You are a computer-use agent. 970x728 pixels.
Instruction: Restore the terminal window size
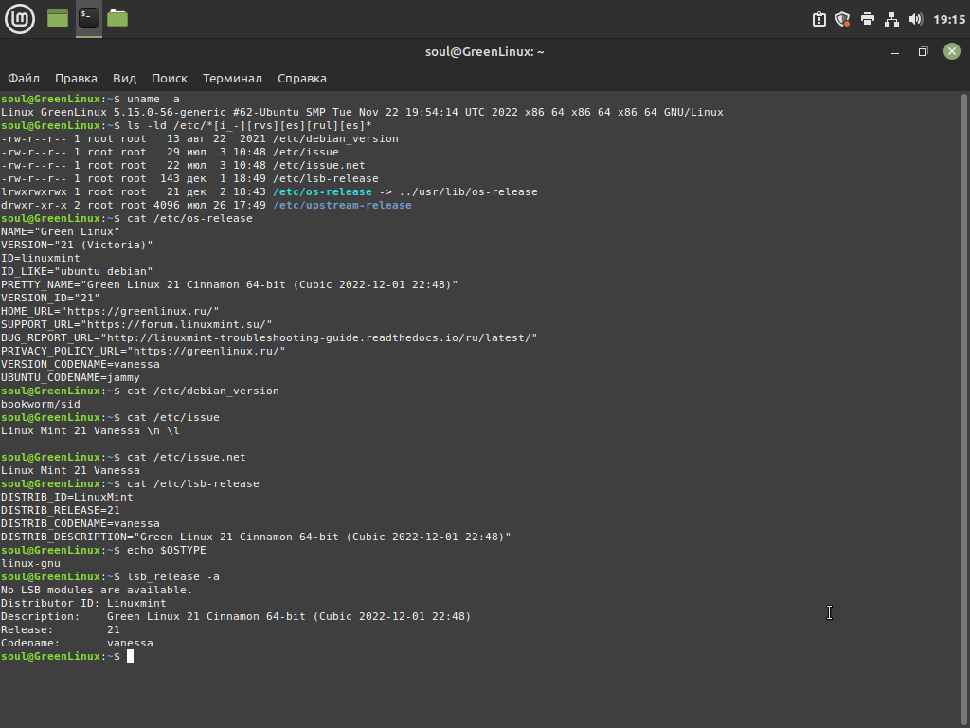tap(923, 52)
